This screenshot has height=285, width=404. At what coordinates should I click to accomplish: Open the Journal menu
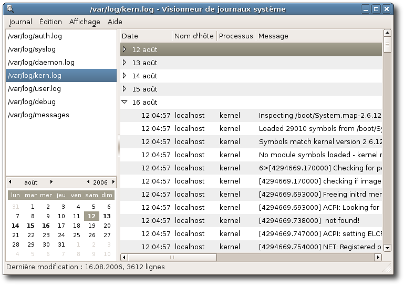(20, 22)
